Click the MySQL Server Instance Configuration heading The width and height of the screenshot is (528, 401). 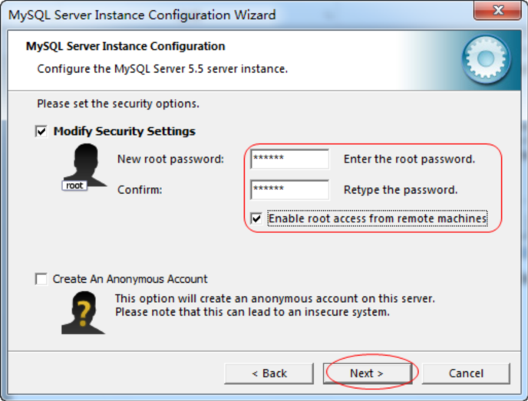[125, 46]
